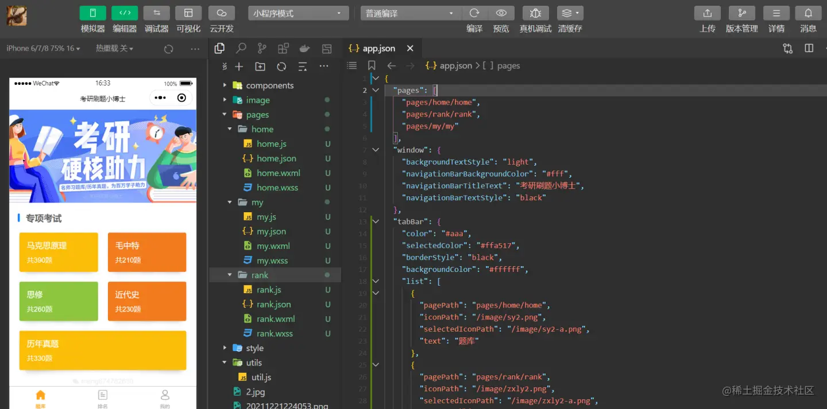Collapse the rank folder

tap(230, 275)
